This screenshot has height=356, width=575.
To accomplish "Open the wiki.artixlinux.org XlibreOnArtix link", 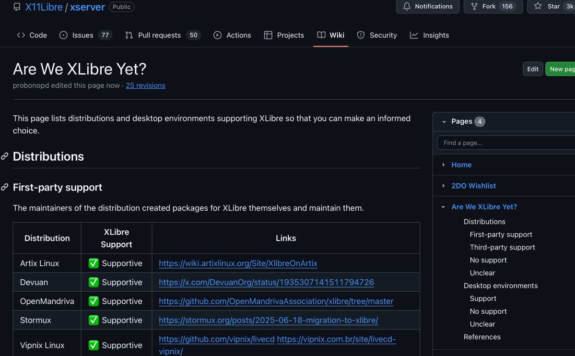I will click(238, 263).
